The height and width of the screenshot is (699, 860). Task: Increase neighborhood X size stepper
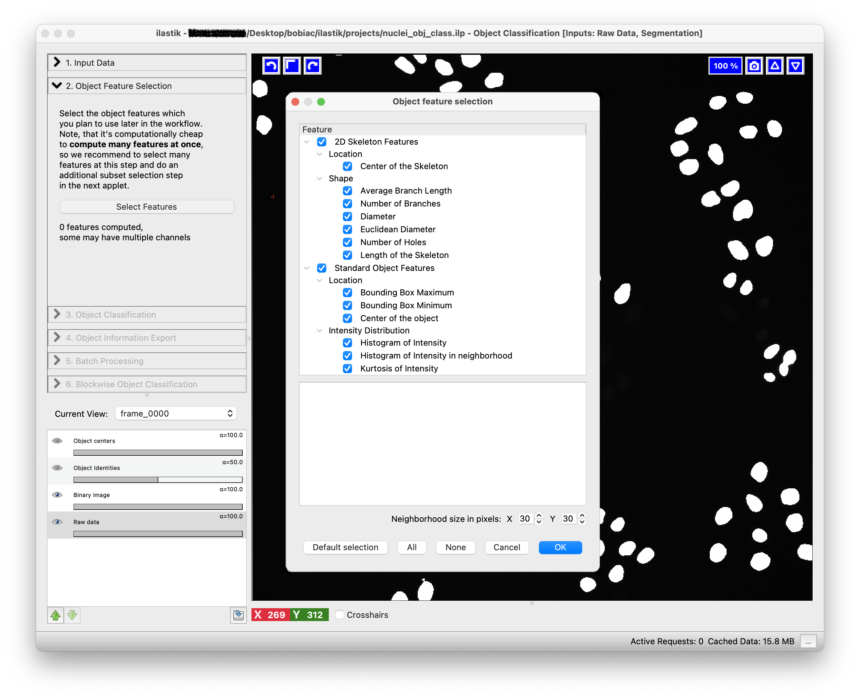[539, 515]
